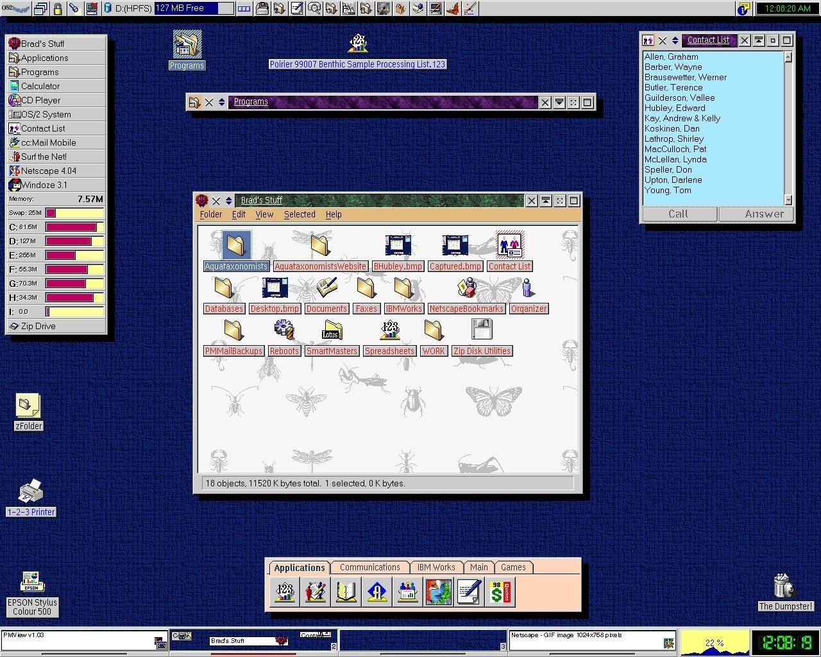Launch CD Player from left panel
This screenshot has height=657, width=821.
pos(56,100)
